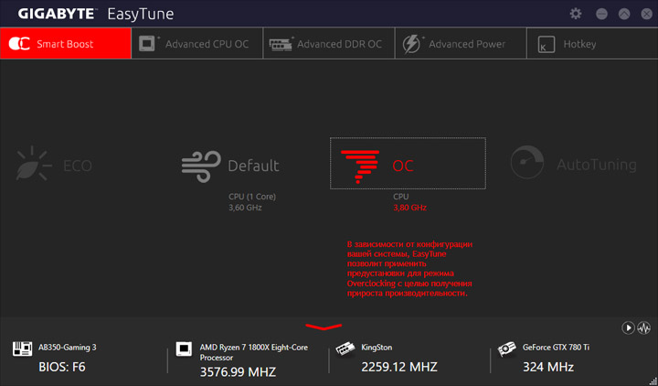This screenshot has height=386, width=658.
Task: Click the BIOS: F6 text
Action: pos(62,367)
